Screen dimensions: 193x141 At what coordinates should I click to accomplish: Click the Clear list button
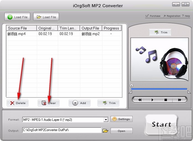coord(48,103)
